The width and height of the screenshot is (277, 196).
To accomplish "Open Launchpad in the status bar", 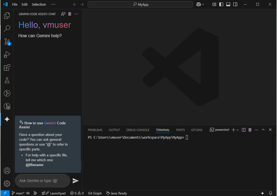I will pyautogui.click(x=54, y=193).
